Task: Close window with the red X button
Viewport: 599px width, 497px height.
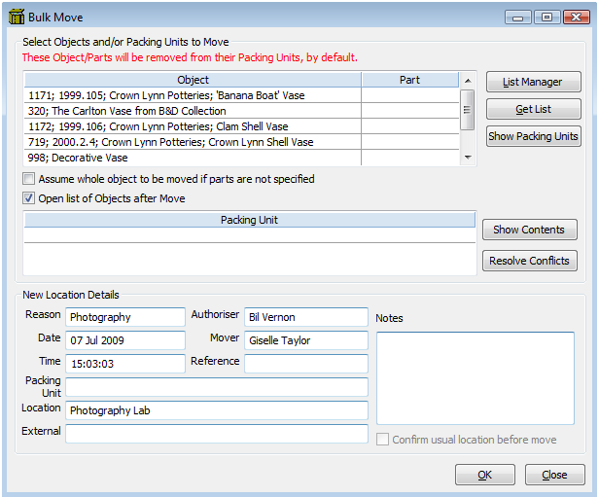Action: tap(577, 18)
